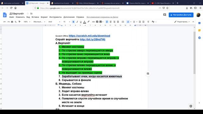203x114 pixels.
Task: Click the Undo arrow in the toolbar
Action: click(5, 22)
